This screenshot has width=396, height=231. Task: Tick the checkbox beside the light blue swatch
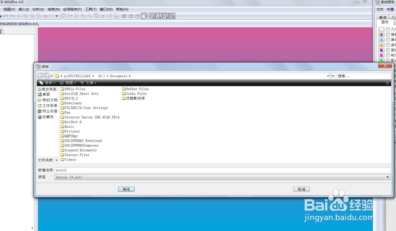(388, 40)
